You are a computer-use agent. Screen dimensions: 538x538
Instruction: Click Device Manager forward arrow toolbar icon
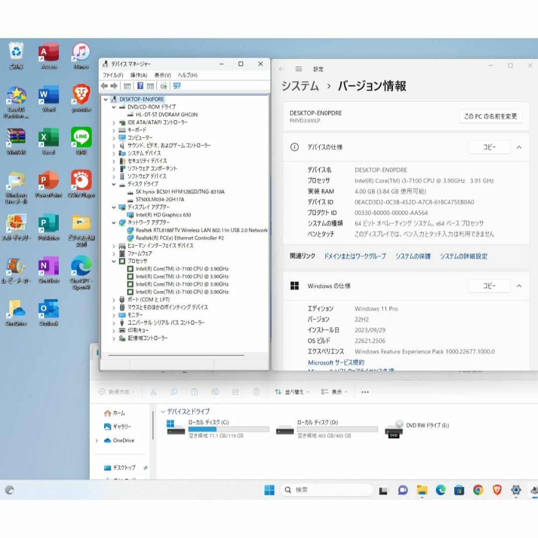pyautogui.click(x=114, y=86)
